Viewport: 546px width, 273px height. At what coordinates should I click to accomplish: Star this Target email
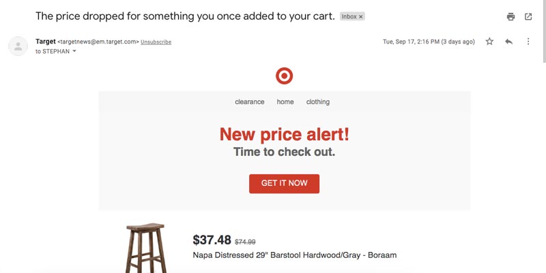click(x=489, y=42)
